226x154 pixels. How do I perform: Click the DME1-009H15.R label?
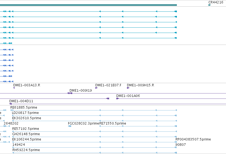(140, 85)
